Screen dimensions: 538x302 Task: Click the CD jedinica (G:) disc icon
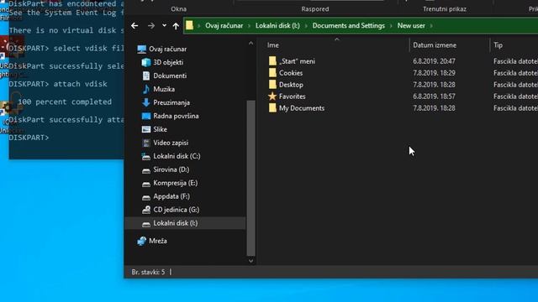point(146,210)
